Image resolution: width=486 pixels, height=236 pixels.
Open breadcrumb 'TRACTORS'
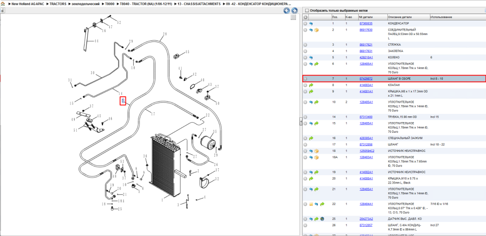pos(58,4)
